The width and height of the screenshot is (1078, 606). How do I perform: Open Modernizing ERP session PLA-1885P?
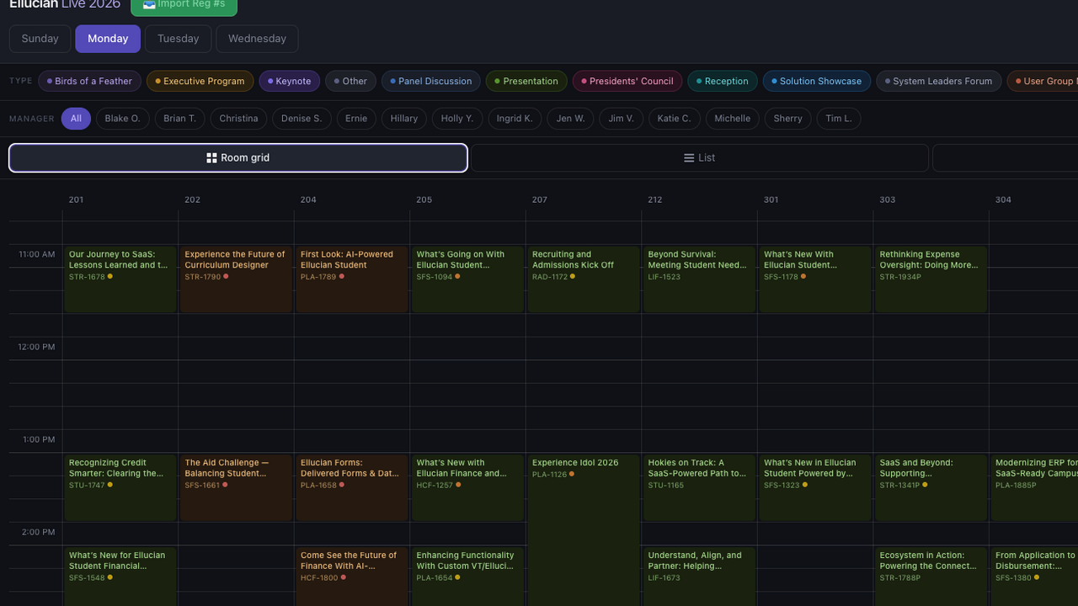1034,487
